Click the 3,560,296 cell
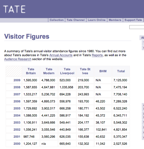 [49, 137]
